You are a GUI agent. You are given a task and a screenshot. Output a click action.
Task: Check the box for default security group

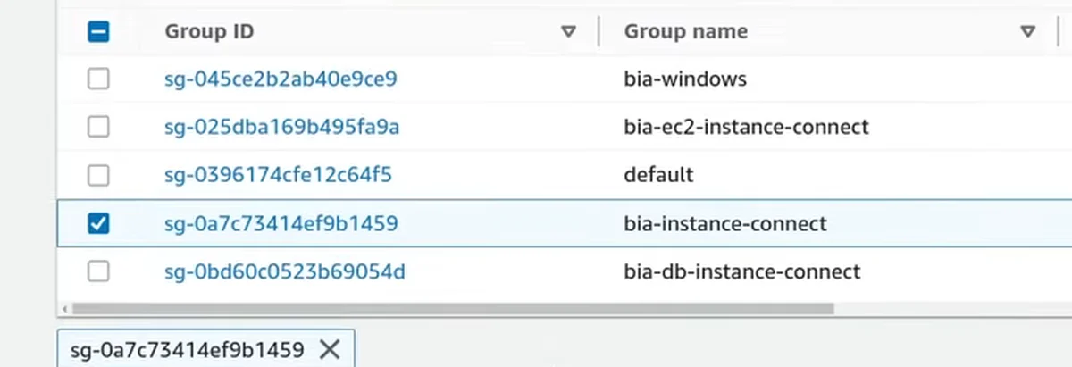pos(98,175)
